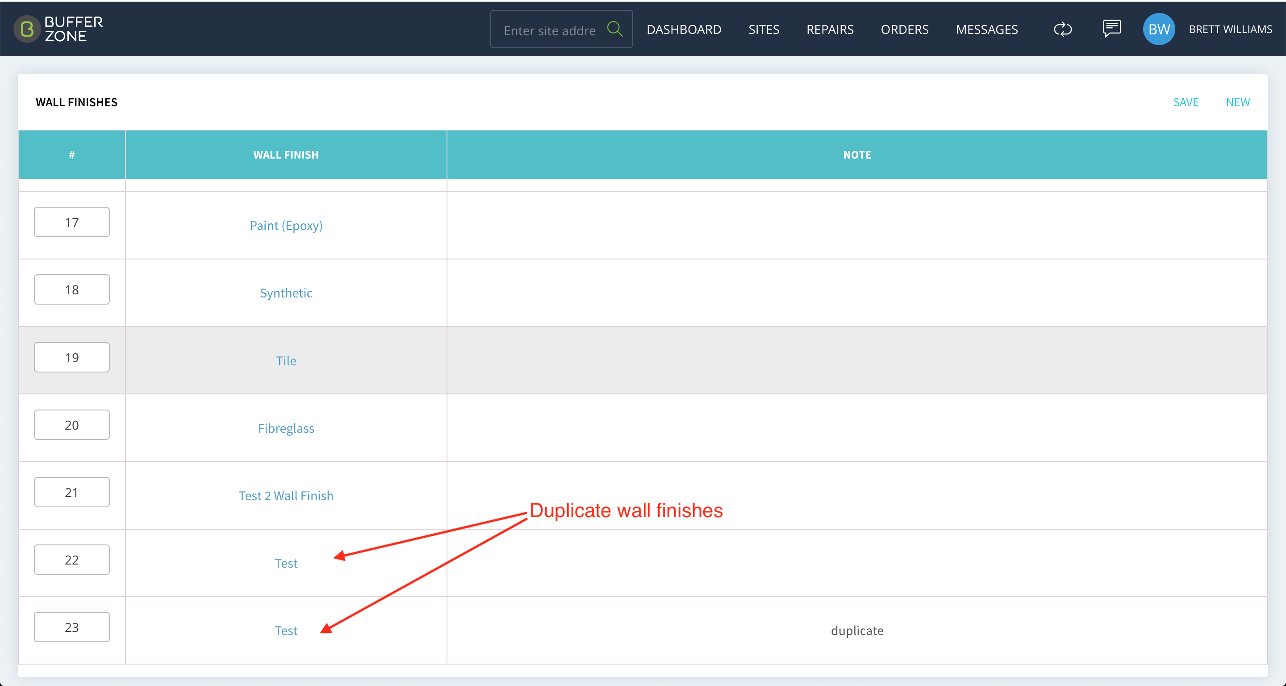Create a New wall finish

point(1238,102)
